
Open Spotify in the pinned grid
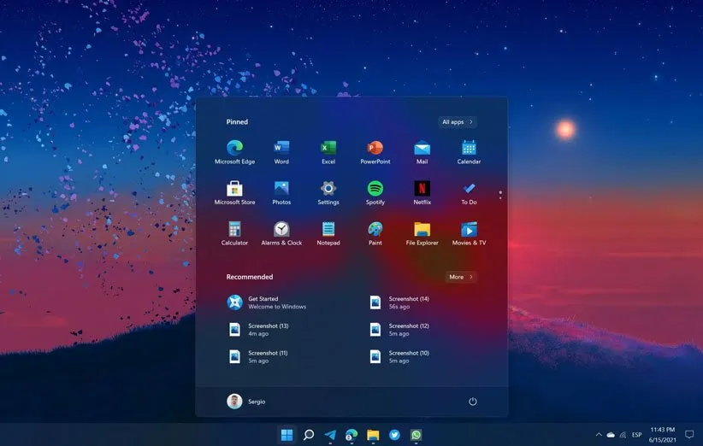(x=375, y=190)
